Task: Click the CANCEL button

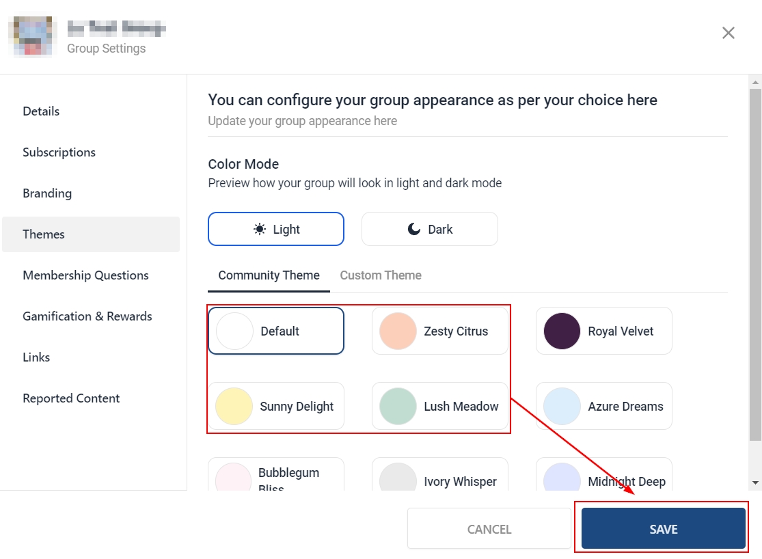Action: pos(489,529)
